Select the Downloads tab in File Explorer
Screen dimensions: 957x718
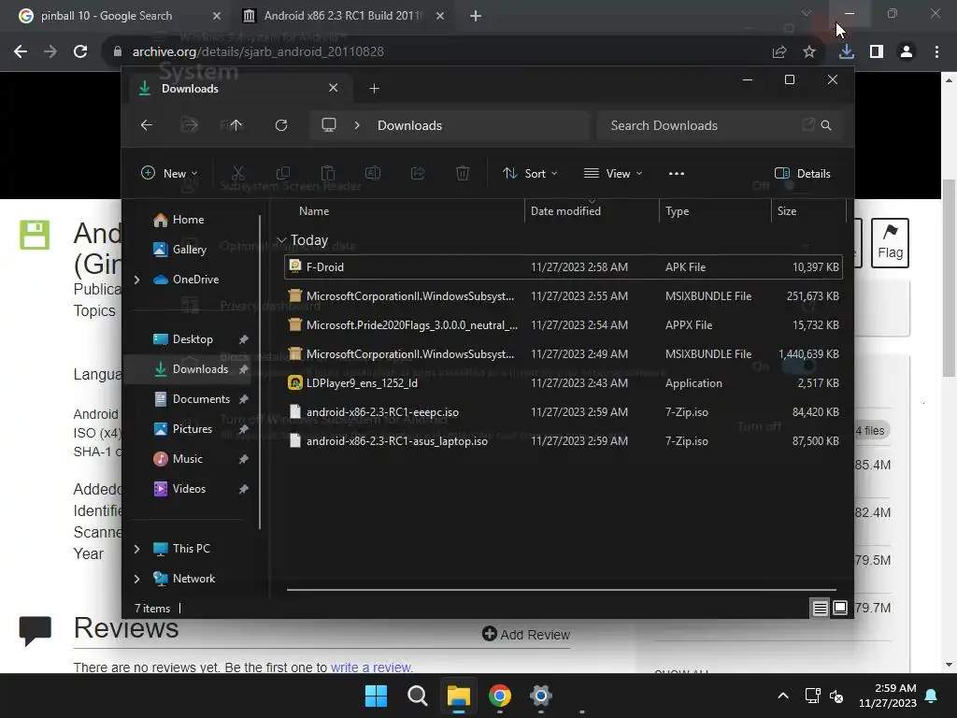(240, 89)
